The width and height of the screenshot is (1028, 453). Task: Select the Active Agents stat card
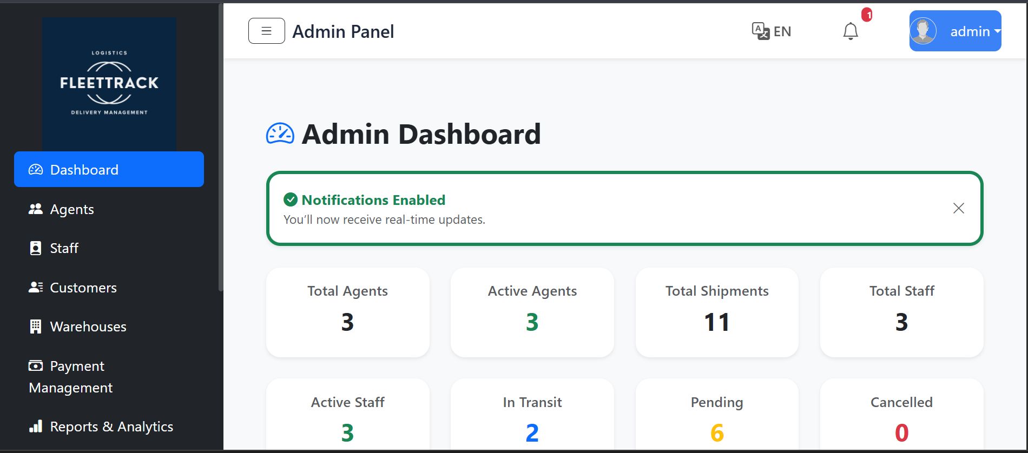click(532, 312)
